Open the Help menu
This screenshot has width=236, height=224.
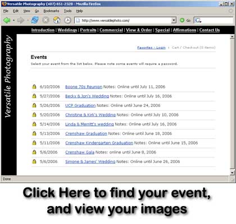click(x=79, y=11)
